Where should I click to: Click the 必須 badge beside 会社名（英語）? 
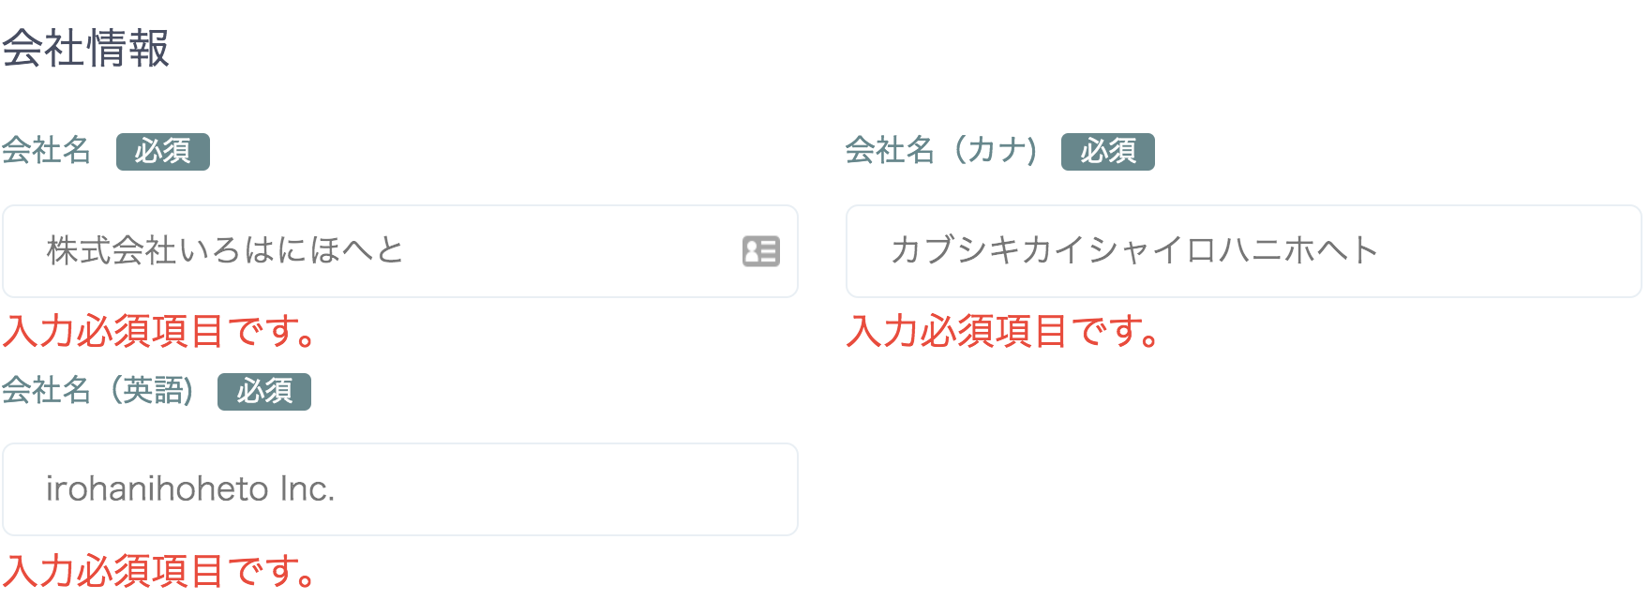(264, 391)
